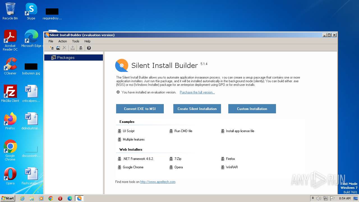The image size is (359, 202).
Task: Click the Create Silent Installation button
Action: (x=197, y=109)
